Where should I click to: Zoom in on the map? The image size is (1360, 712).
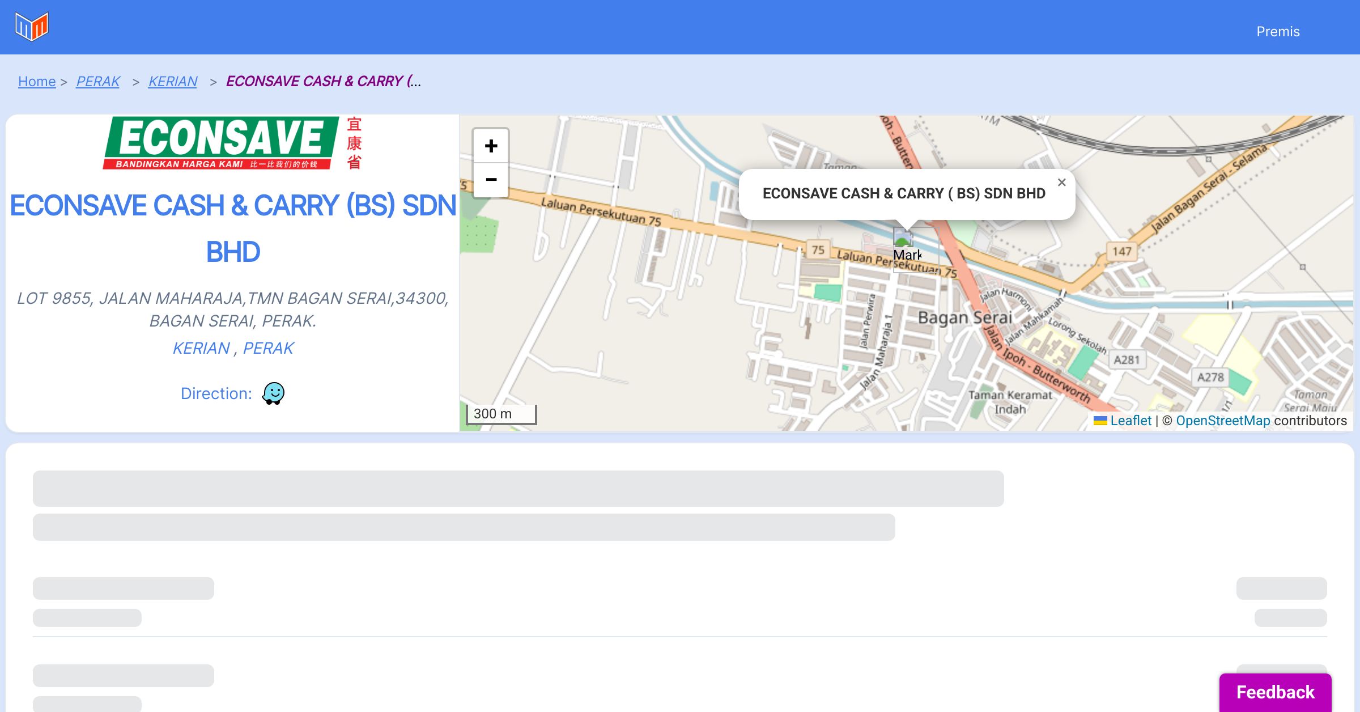pos(491,146)
